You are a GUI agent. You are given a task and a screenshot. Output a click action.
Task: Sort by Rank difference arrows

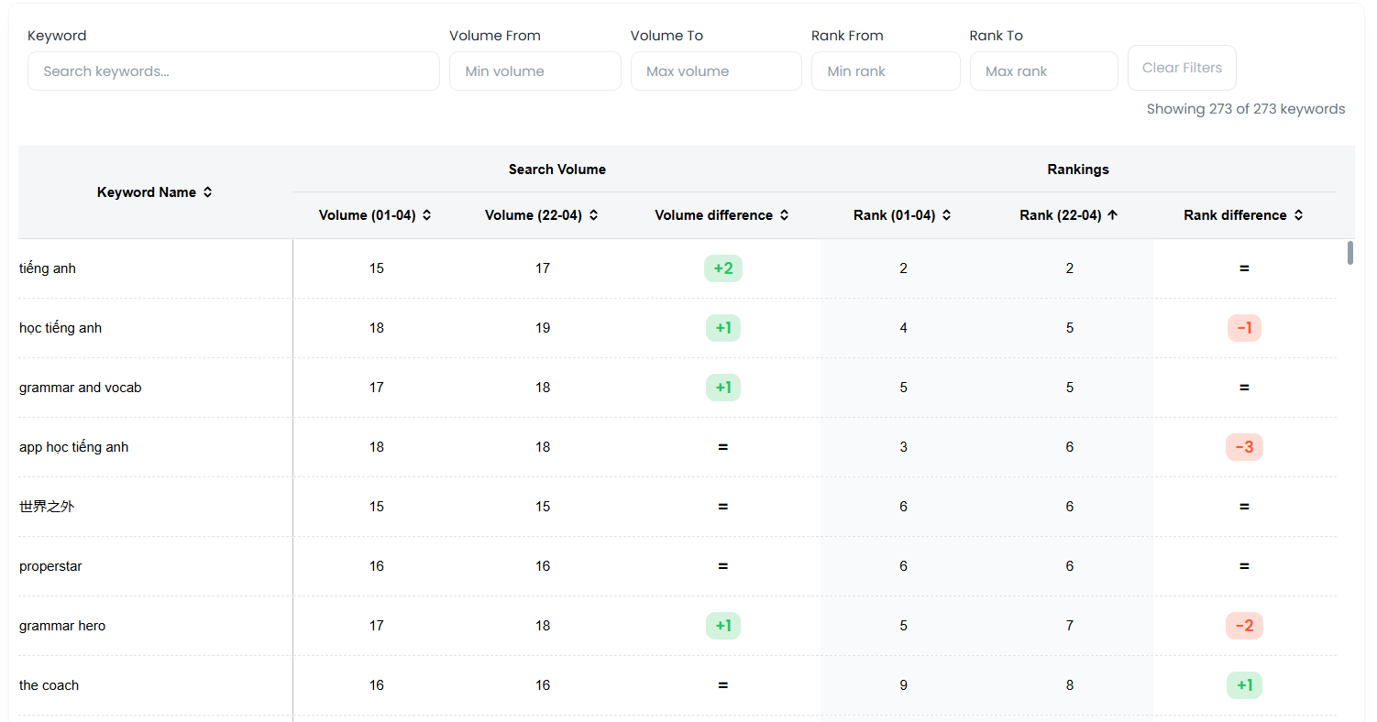1298,215
